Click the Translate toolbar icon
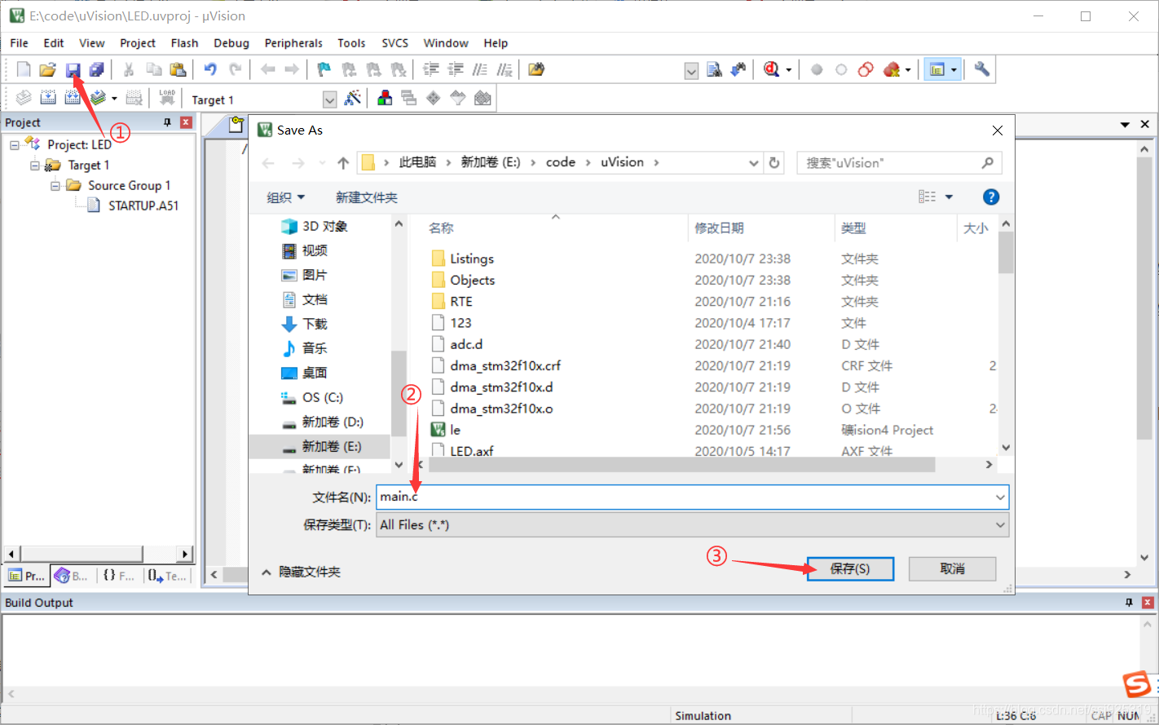 coord(24,99)
